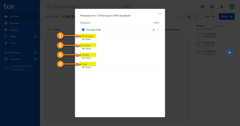Screen dimensions: 240x126
Task: Click the Share button
Action: pos(227,17)
